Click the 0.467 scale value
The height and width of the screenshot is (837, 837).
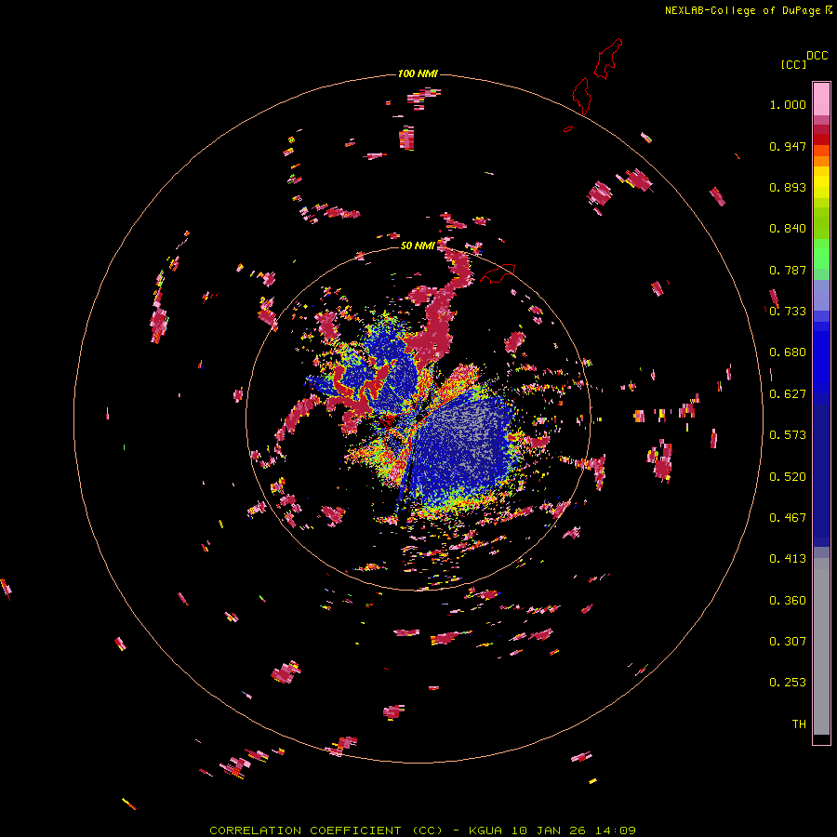(788, 518)
